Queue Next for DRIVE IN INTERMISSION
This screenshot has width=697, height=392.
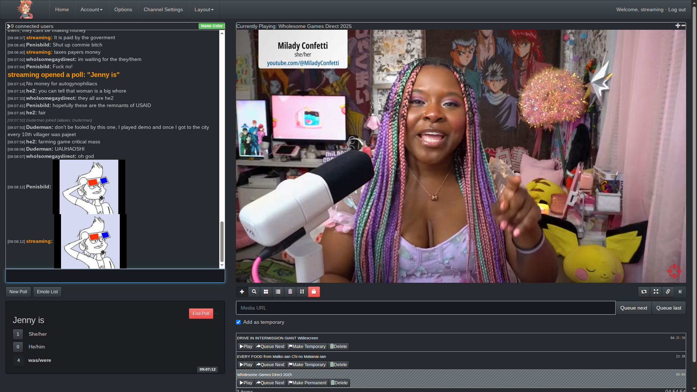tap(270, 347)
